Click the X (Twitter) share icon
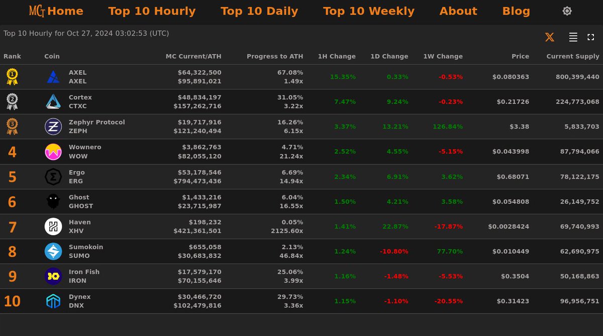Viewport: 603px width, 336px height. click(x=550, y=37)
